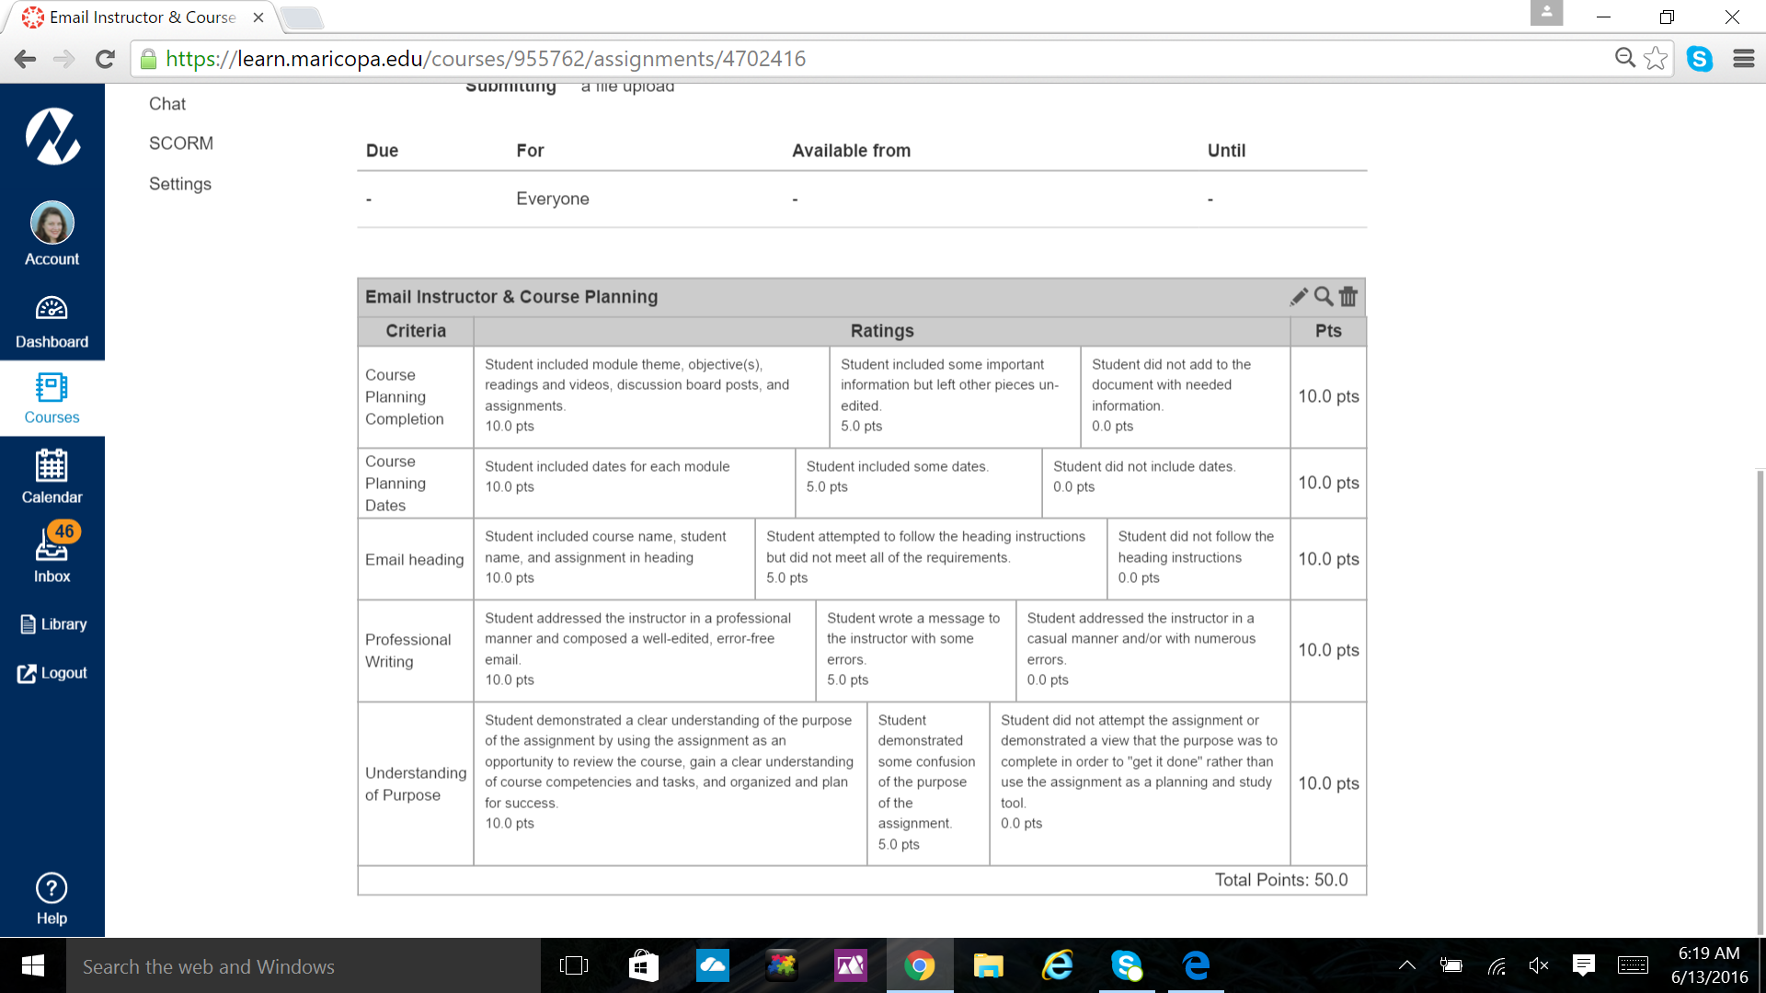The width and height of the screenshot is (1766, 993).
Task: Bookmark this page with the star
Action: pyautogui.click(x=1656, y=58)
